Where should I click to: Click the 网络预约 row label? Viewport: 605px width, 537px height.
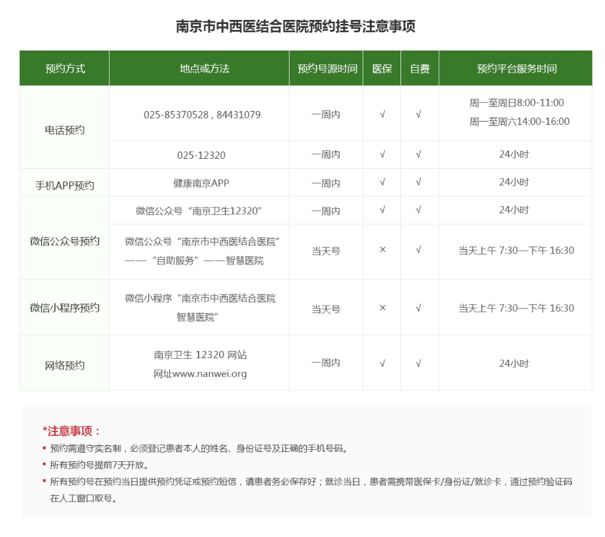coord(64,365)
